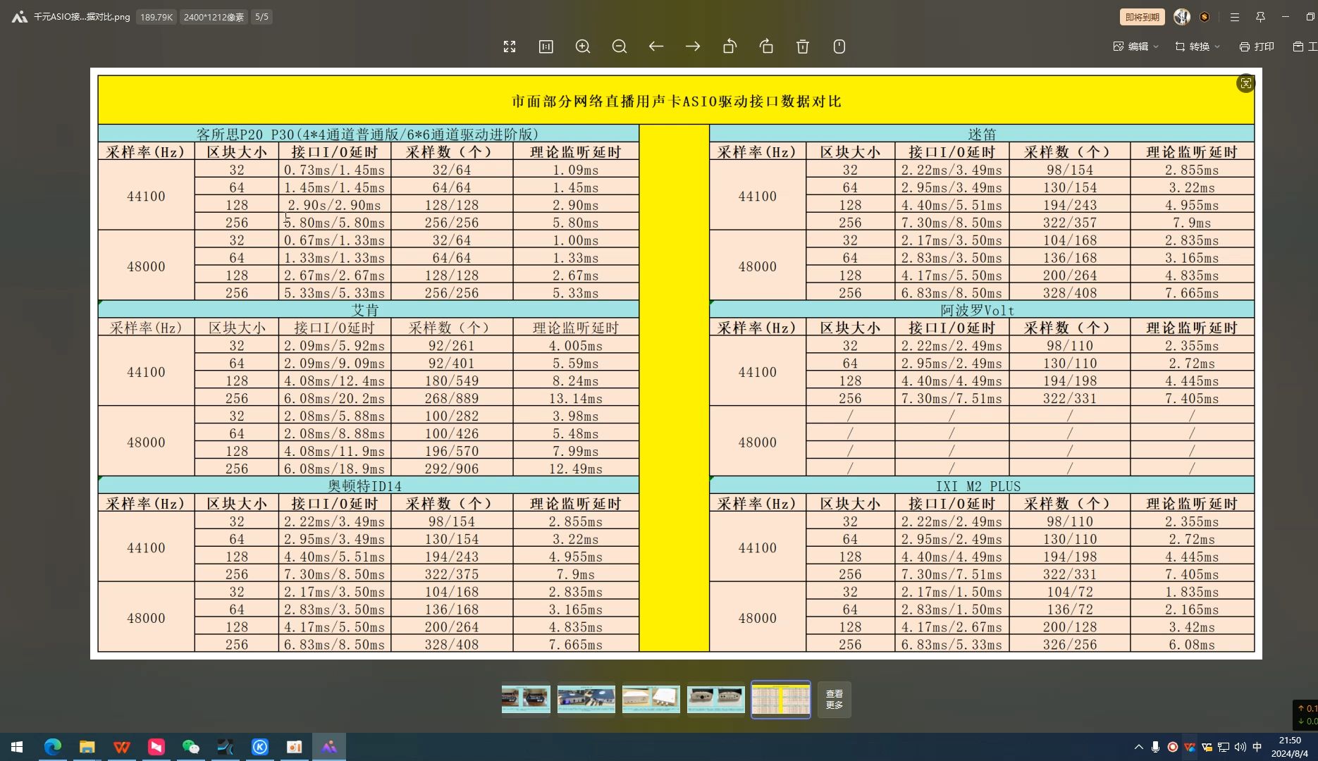Open the 转换 dropdown menu

click(1197, 47)
